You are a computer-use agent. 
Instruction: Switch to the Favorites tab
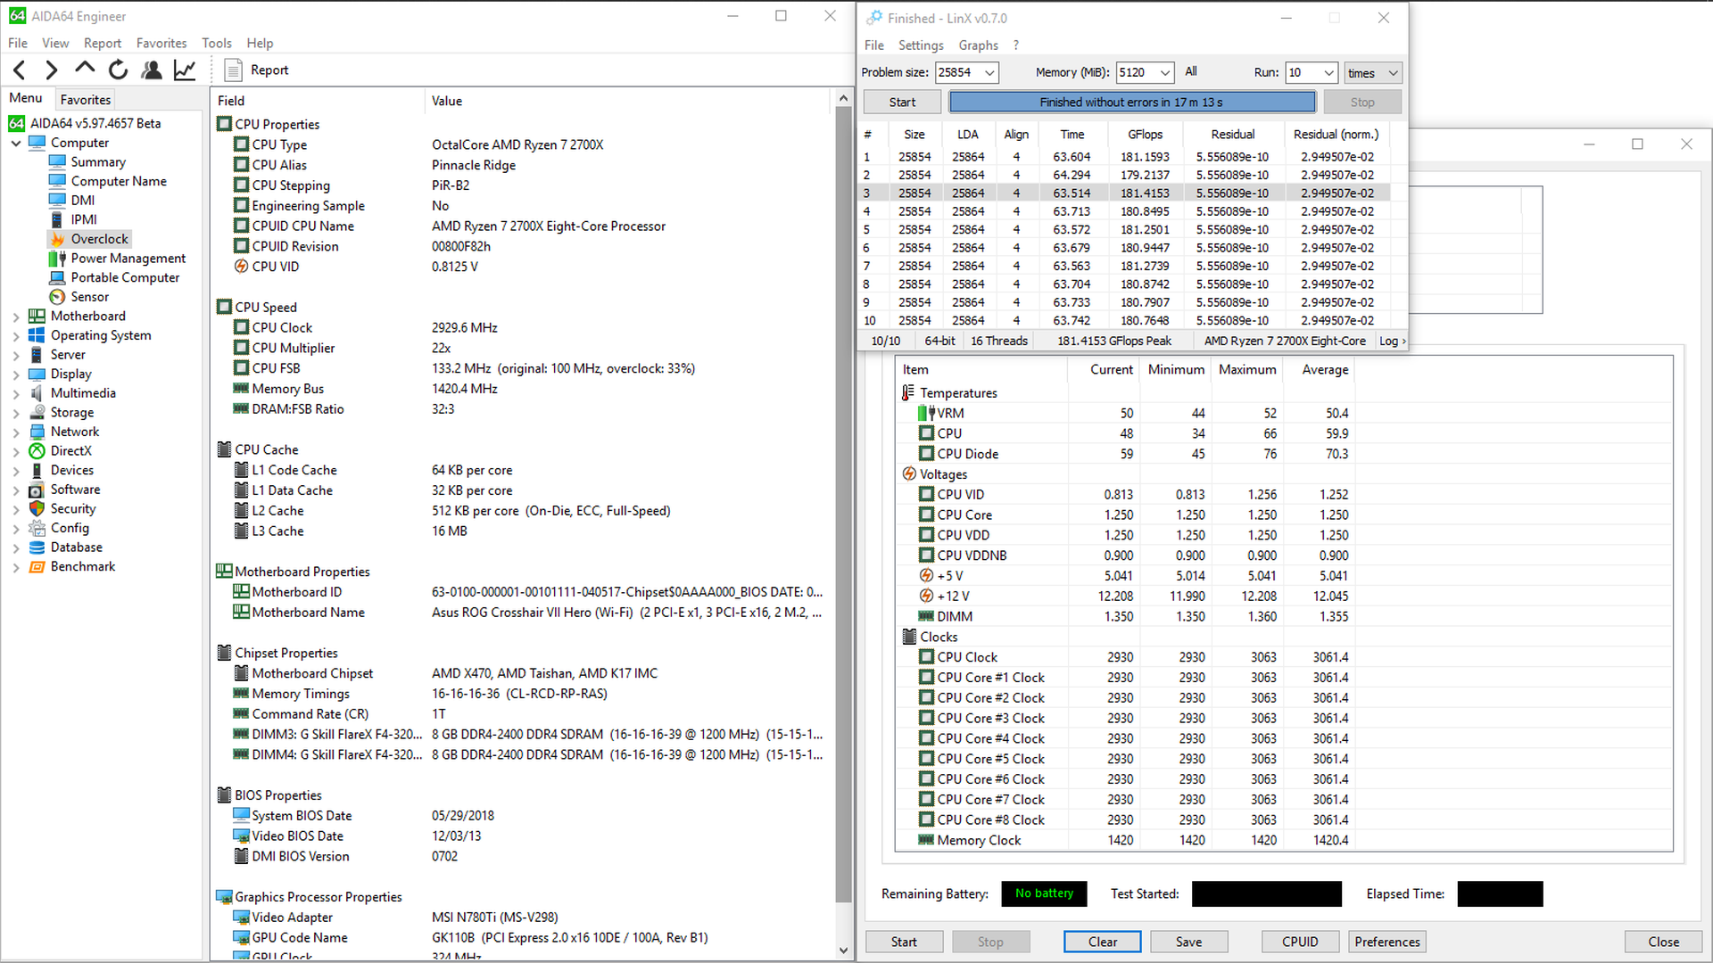(86, 100)
